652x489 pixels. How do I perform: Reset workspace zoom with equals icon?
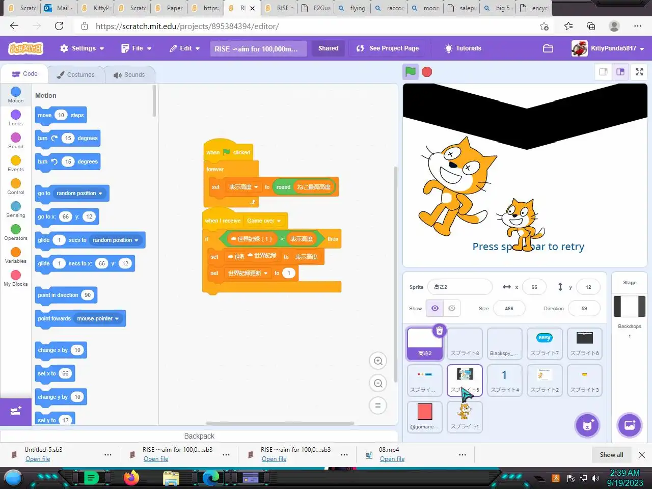(x=378, y=406)
